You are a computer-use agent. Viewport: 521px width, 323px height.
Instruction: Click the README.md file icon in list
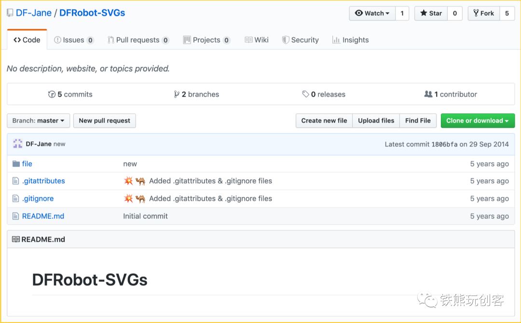click(15, 216)
